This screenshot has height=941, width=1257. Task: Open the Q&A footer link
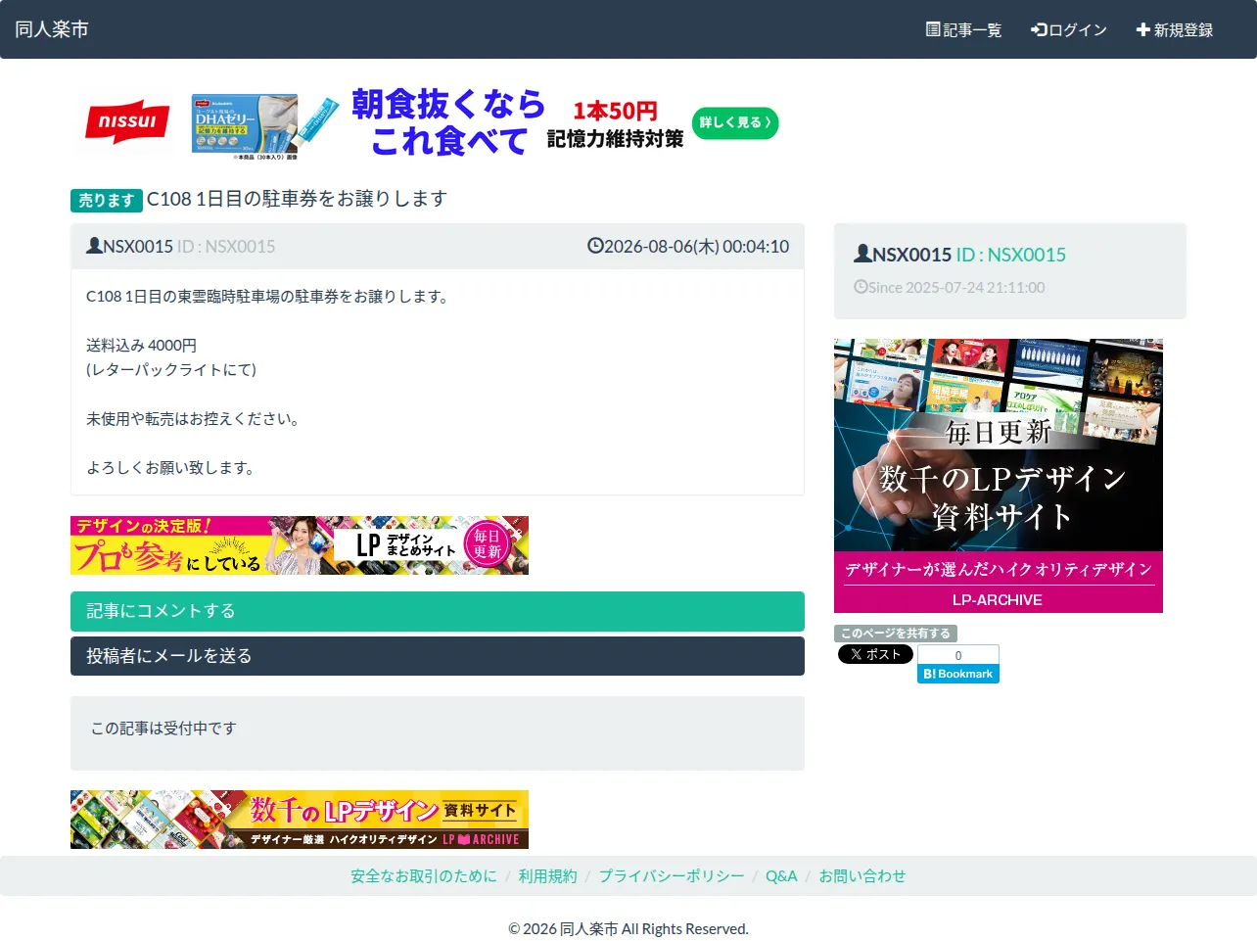(x=781, y=876)
